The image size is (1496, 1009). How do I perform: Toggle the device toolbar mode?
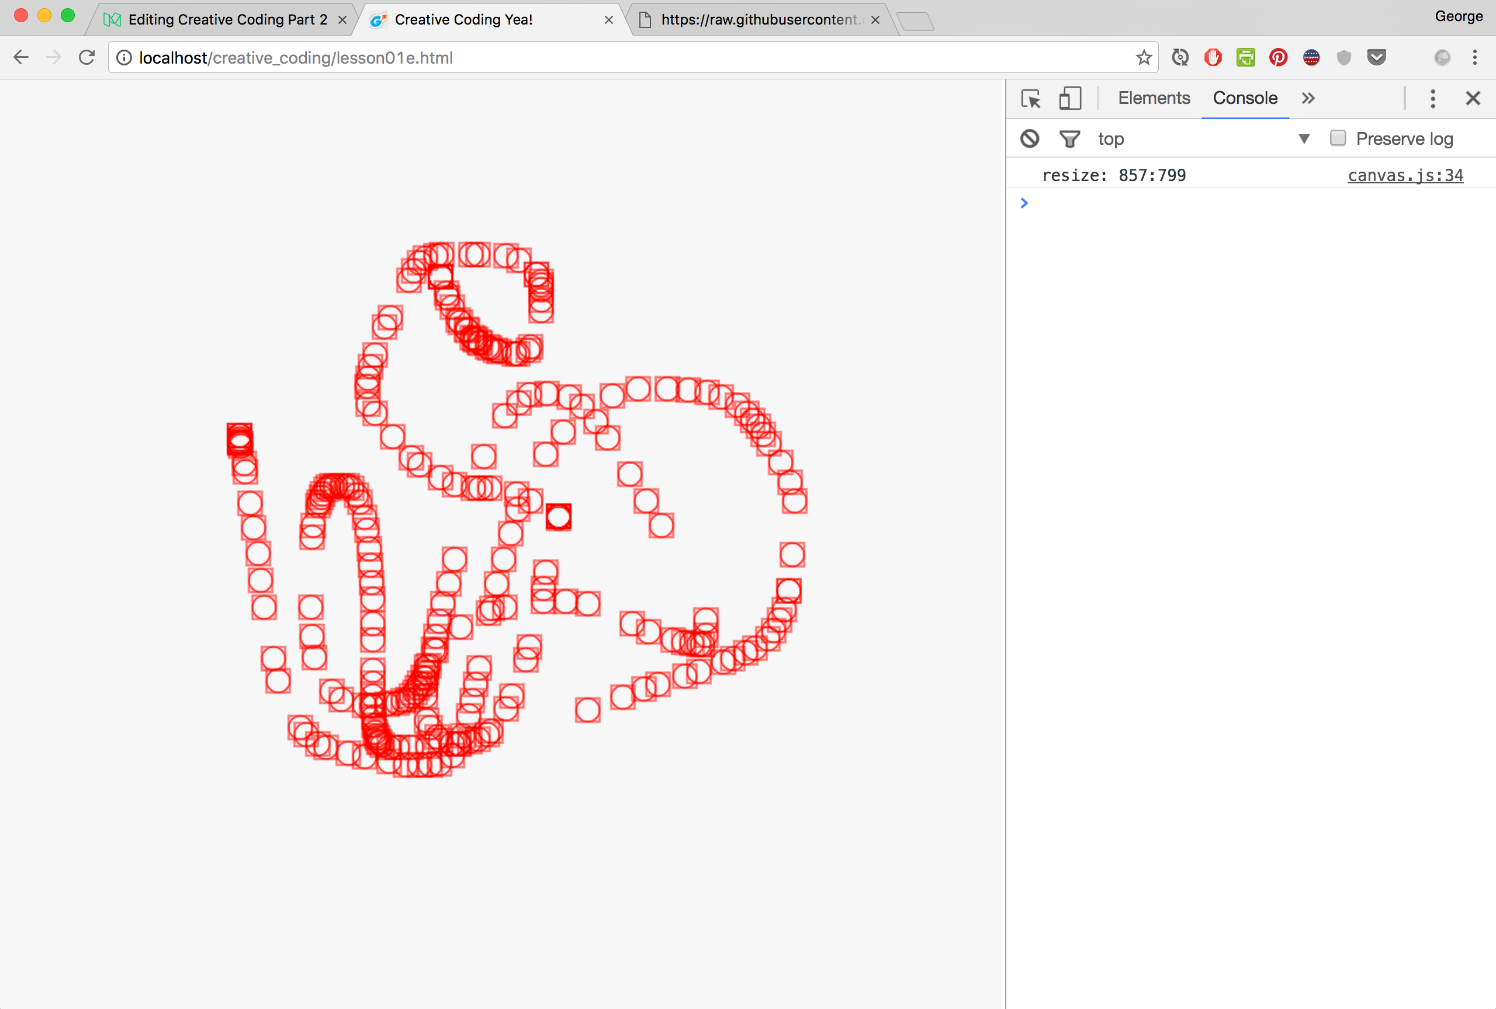[x=1070, y=99]
